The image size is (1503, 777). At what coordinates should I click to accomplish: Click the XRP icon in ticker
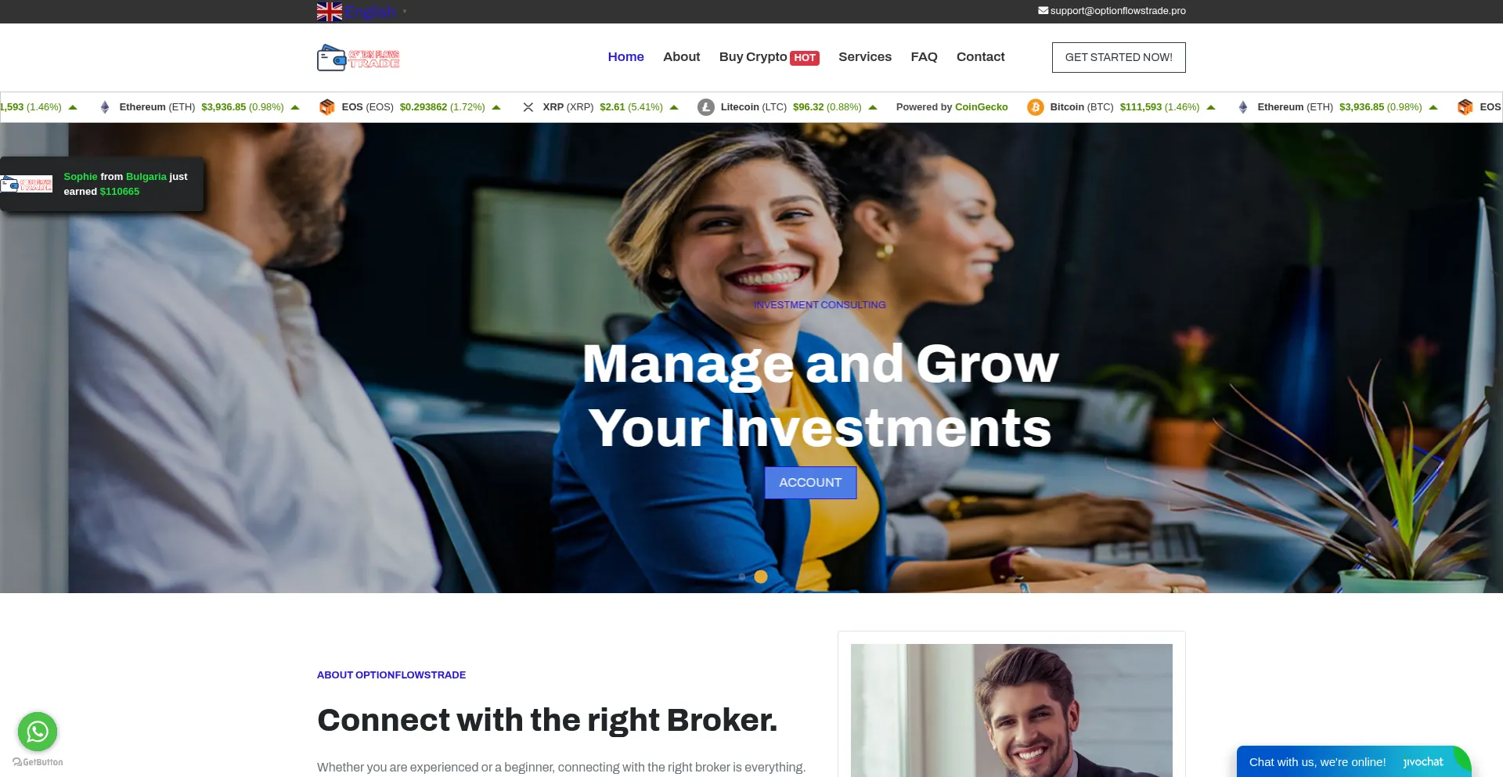point(528,107)
